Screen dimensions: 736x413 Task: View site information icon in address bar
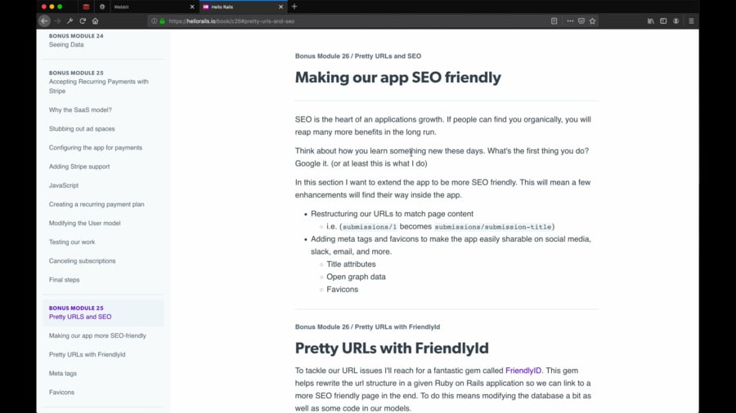tap(154, 21)
